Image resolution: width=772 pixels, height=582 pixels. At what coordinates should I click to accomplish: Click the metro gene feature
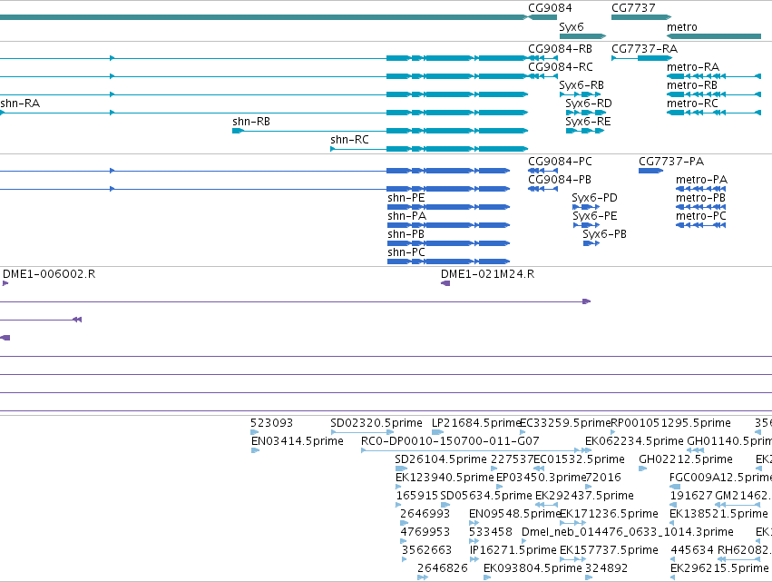pyautogui.click(x=714, y=36)
